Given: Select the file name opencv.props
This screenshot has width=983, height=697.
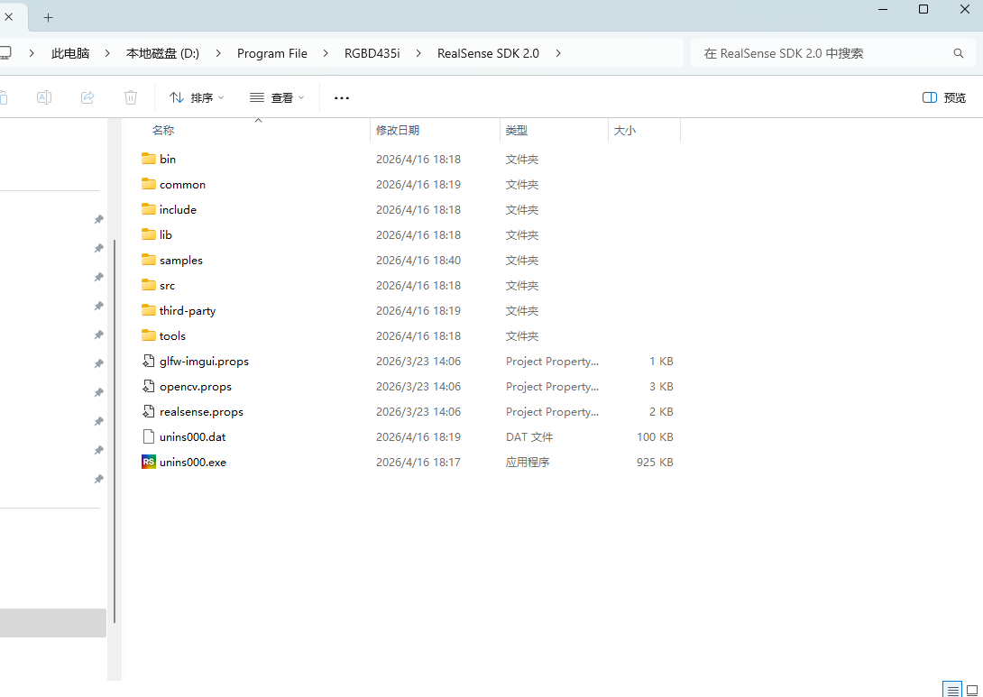Looking at the screenshot, I should (196, 387).
